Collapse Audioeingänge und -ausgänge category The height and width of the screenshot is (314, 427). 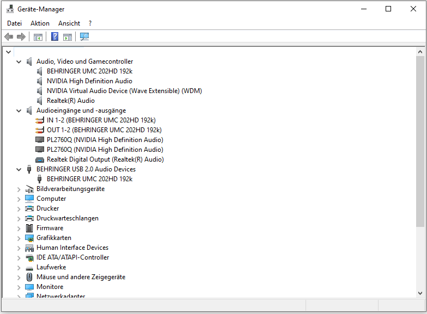pos(19,111)
